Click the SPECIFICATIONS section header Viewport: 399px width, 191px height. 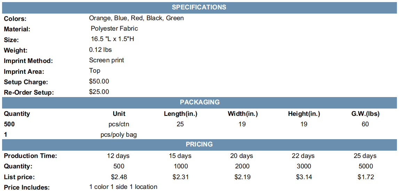coord(199,7)
